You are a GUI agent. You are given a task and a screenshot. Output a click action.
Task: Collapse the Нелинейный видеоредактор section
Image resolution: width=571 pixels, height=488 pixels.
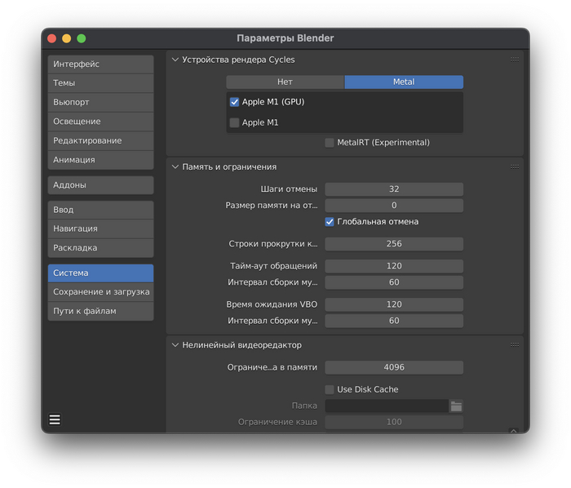point(175,345)
